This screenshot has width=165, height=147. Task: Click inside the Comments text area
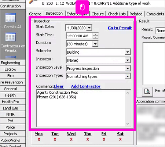(x=81, y=108)
